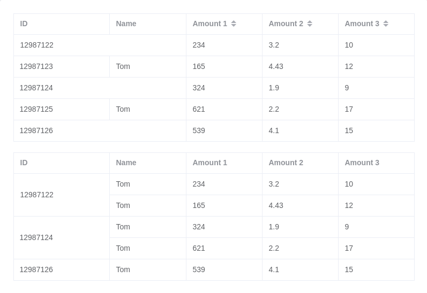
Task: Click the 1.9 value in the bottom table
Action: (x=274, y=227)
